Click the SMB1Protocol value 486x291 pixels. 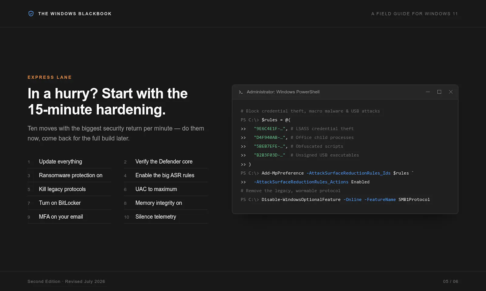[414, 199]
